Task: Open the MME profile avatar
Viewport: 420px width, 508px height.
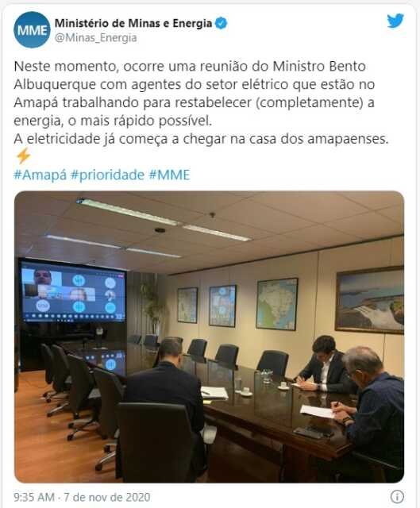Action: 32,30
